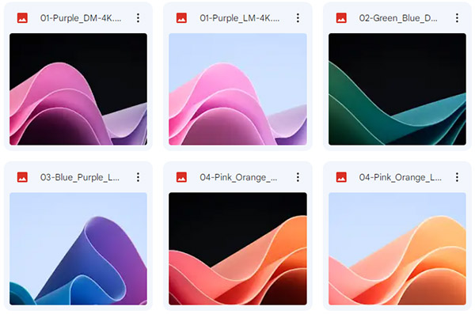Select the 04-Pink_Orange_L thumbnail preview
The height and width of the screenshot is (314, 475).
tap(397, 248)
